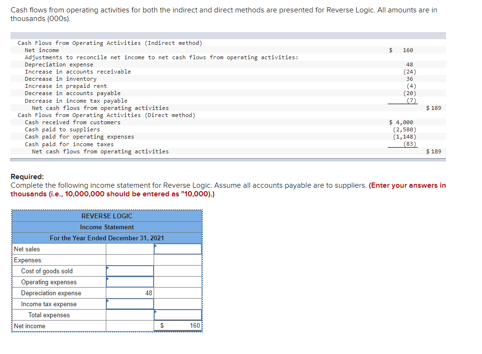Image resolution: width=482 pixels, height=354 pixels.
Task: Click the Total expenses input field
Action: point(177,315)
